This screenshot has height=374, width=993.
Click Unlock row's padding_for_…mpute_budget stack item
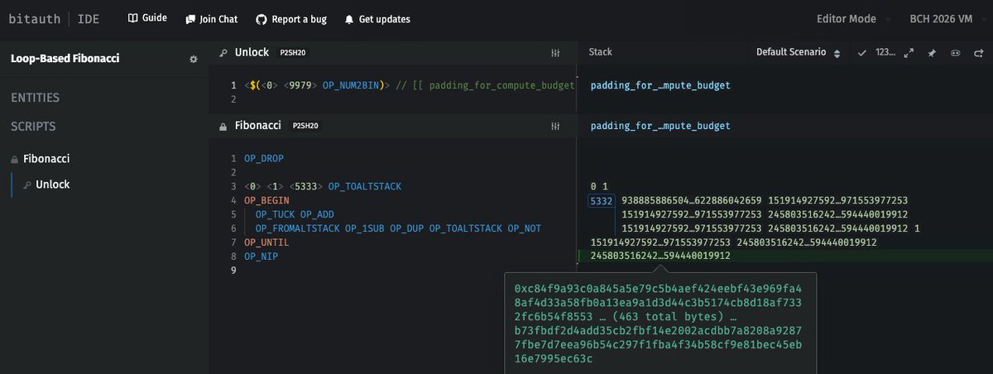tap(660, 85)
